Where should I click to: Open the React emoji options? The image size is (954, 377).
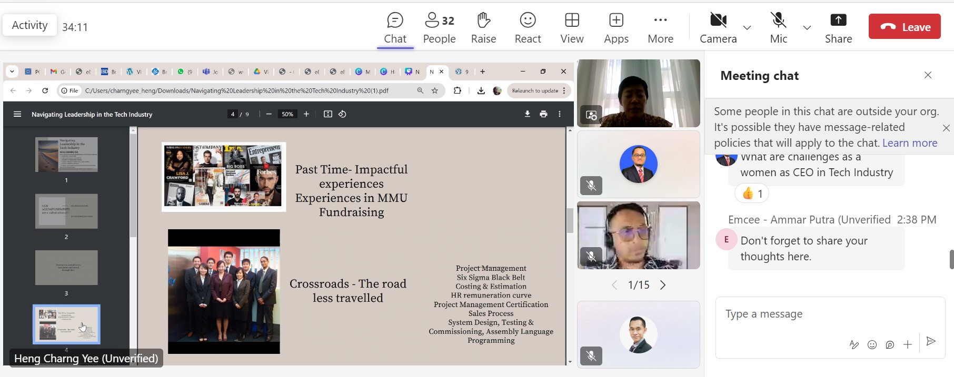[x=528, y=28]
